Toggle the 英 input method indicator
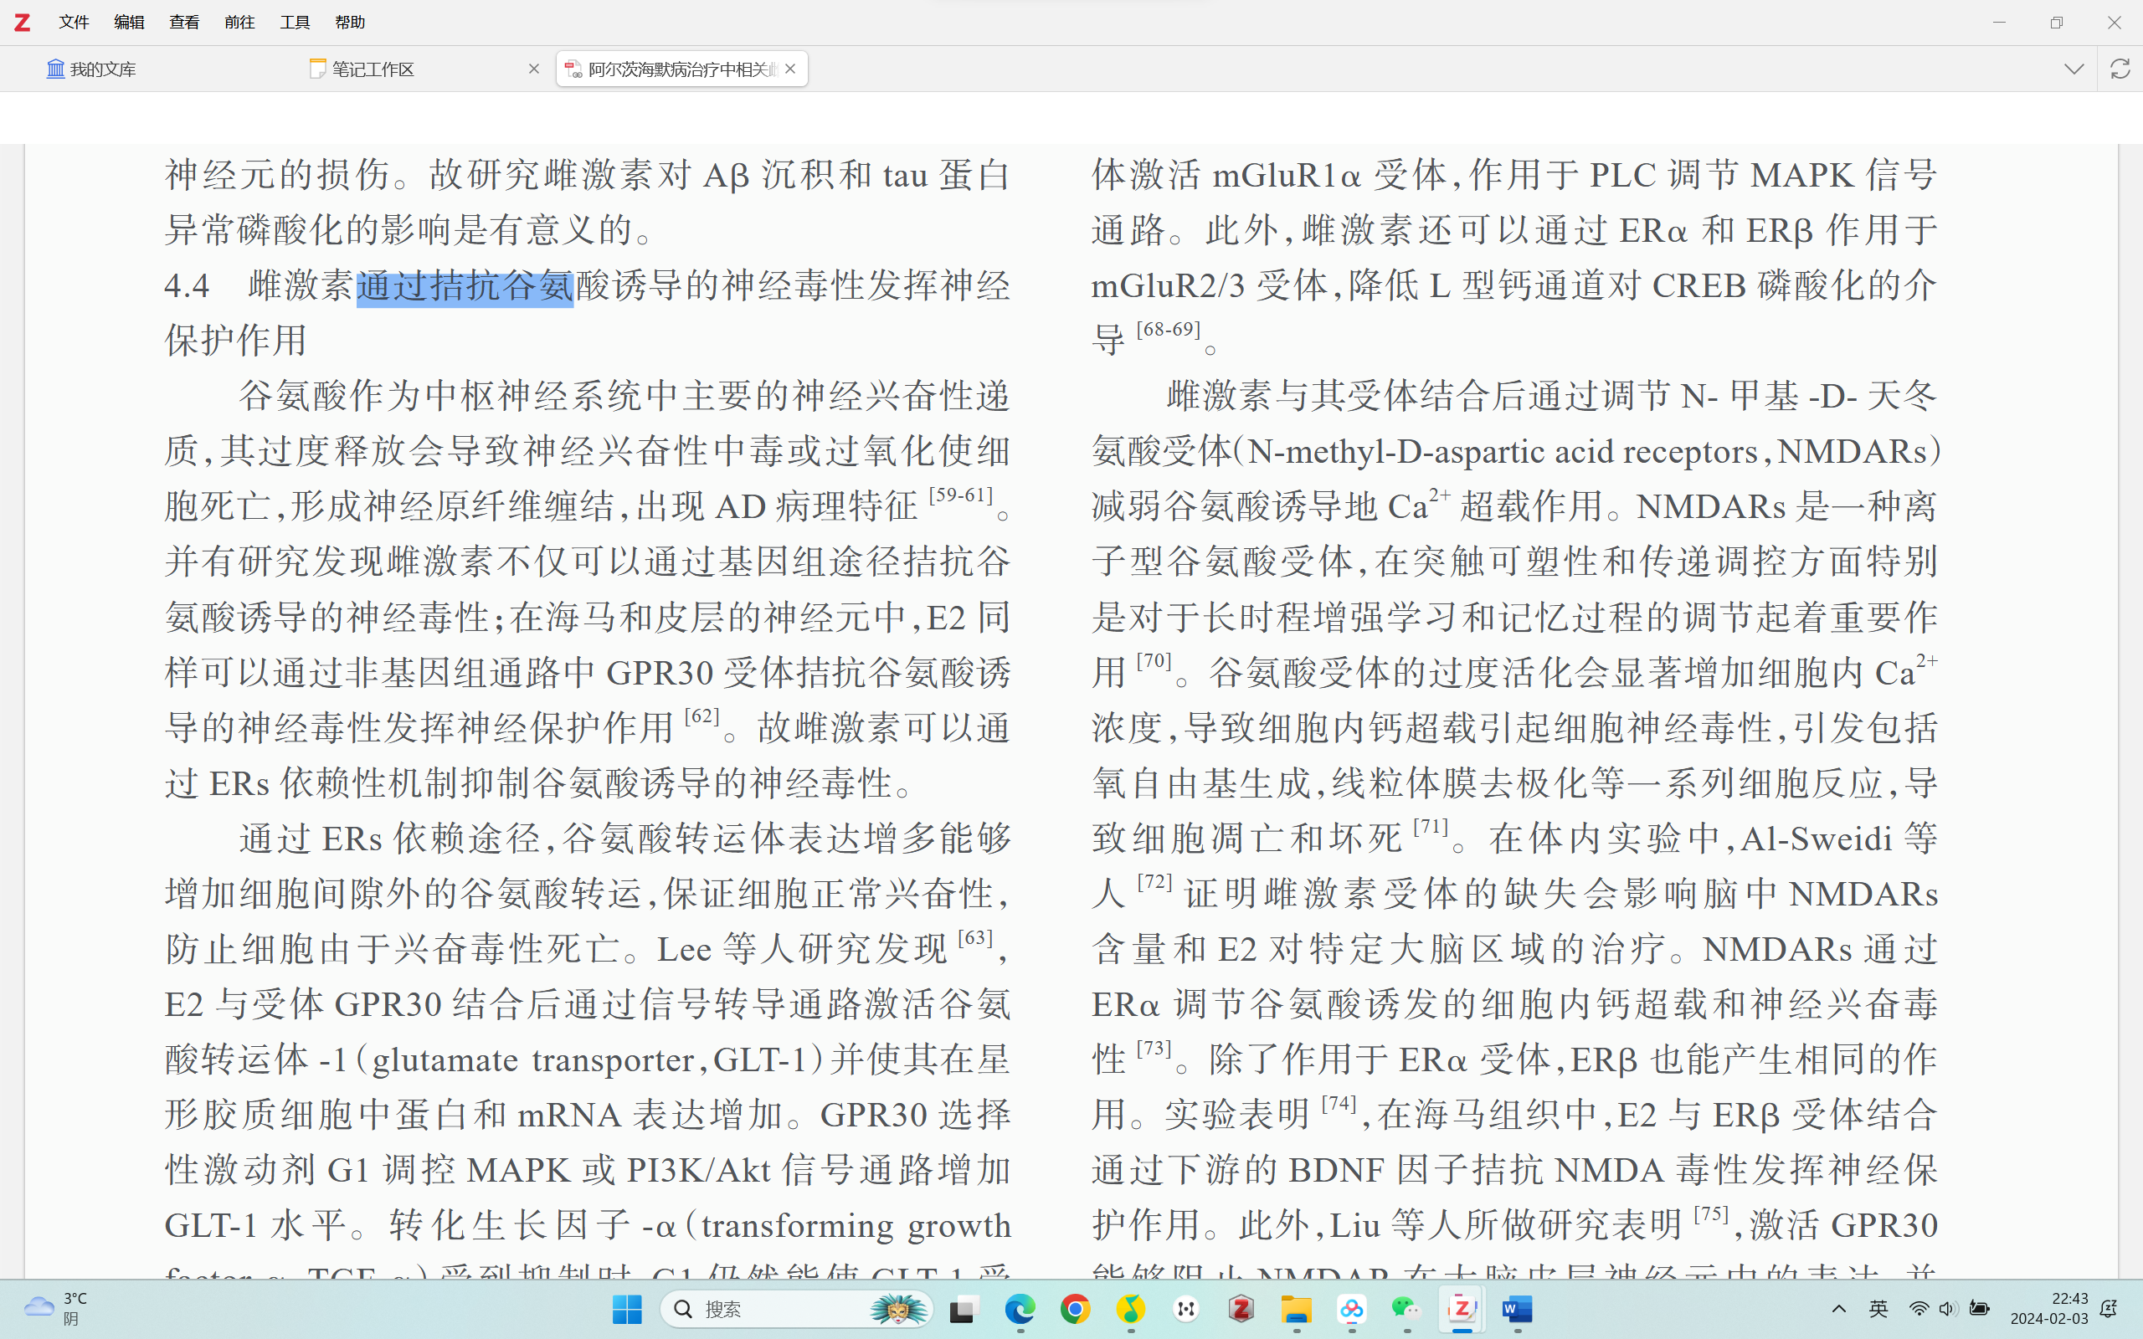The image size is (2143, 1339). pos(1878,1309)
